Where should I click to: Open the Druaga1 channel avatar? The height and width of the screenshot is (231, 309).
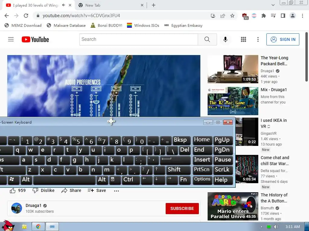point(17,208)
